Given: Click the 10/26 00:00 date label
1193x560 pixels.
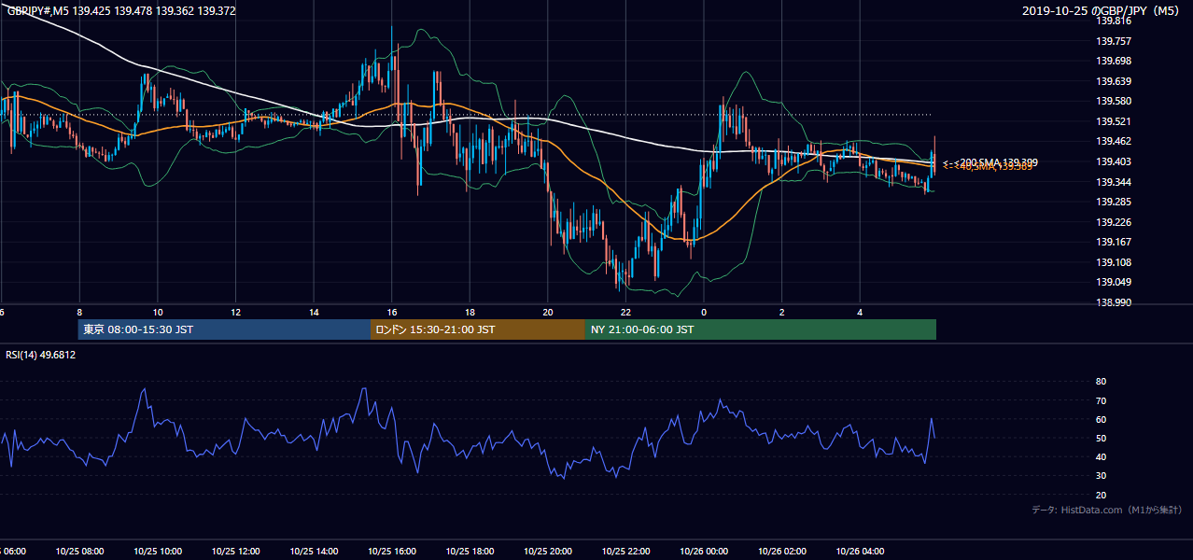Looking at the screenshot, I should tap(704, 551).
